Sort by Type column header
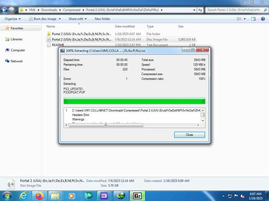Screen dimensions: 269x201 (x=150, y=26)
